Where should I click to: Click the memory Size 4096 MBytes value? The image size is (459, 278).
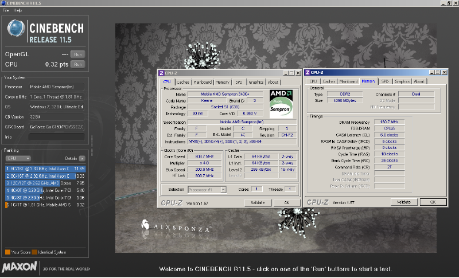345,100
